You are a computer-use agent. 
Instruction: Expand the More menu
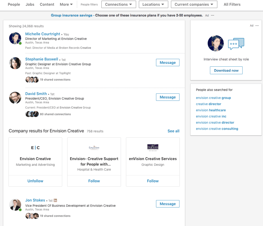coord(66,4)
